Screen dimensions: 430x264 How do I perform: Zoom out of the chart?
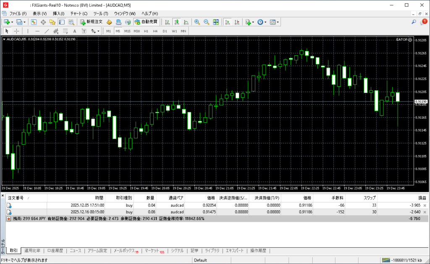(x=206, y=22)
